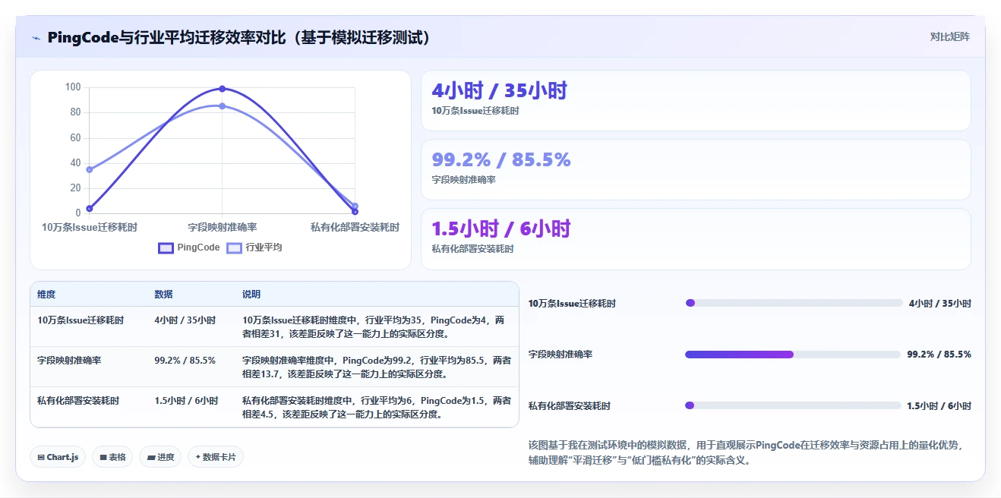Click the 10万条Issue迁移耗时 chart x-axis label

tap(90, 227)
